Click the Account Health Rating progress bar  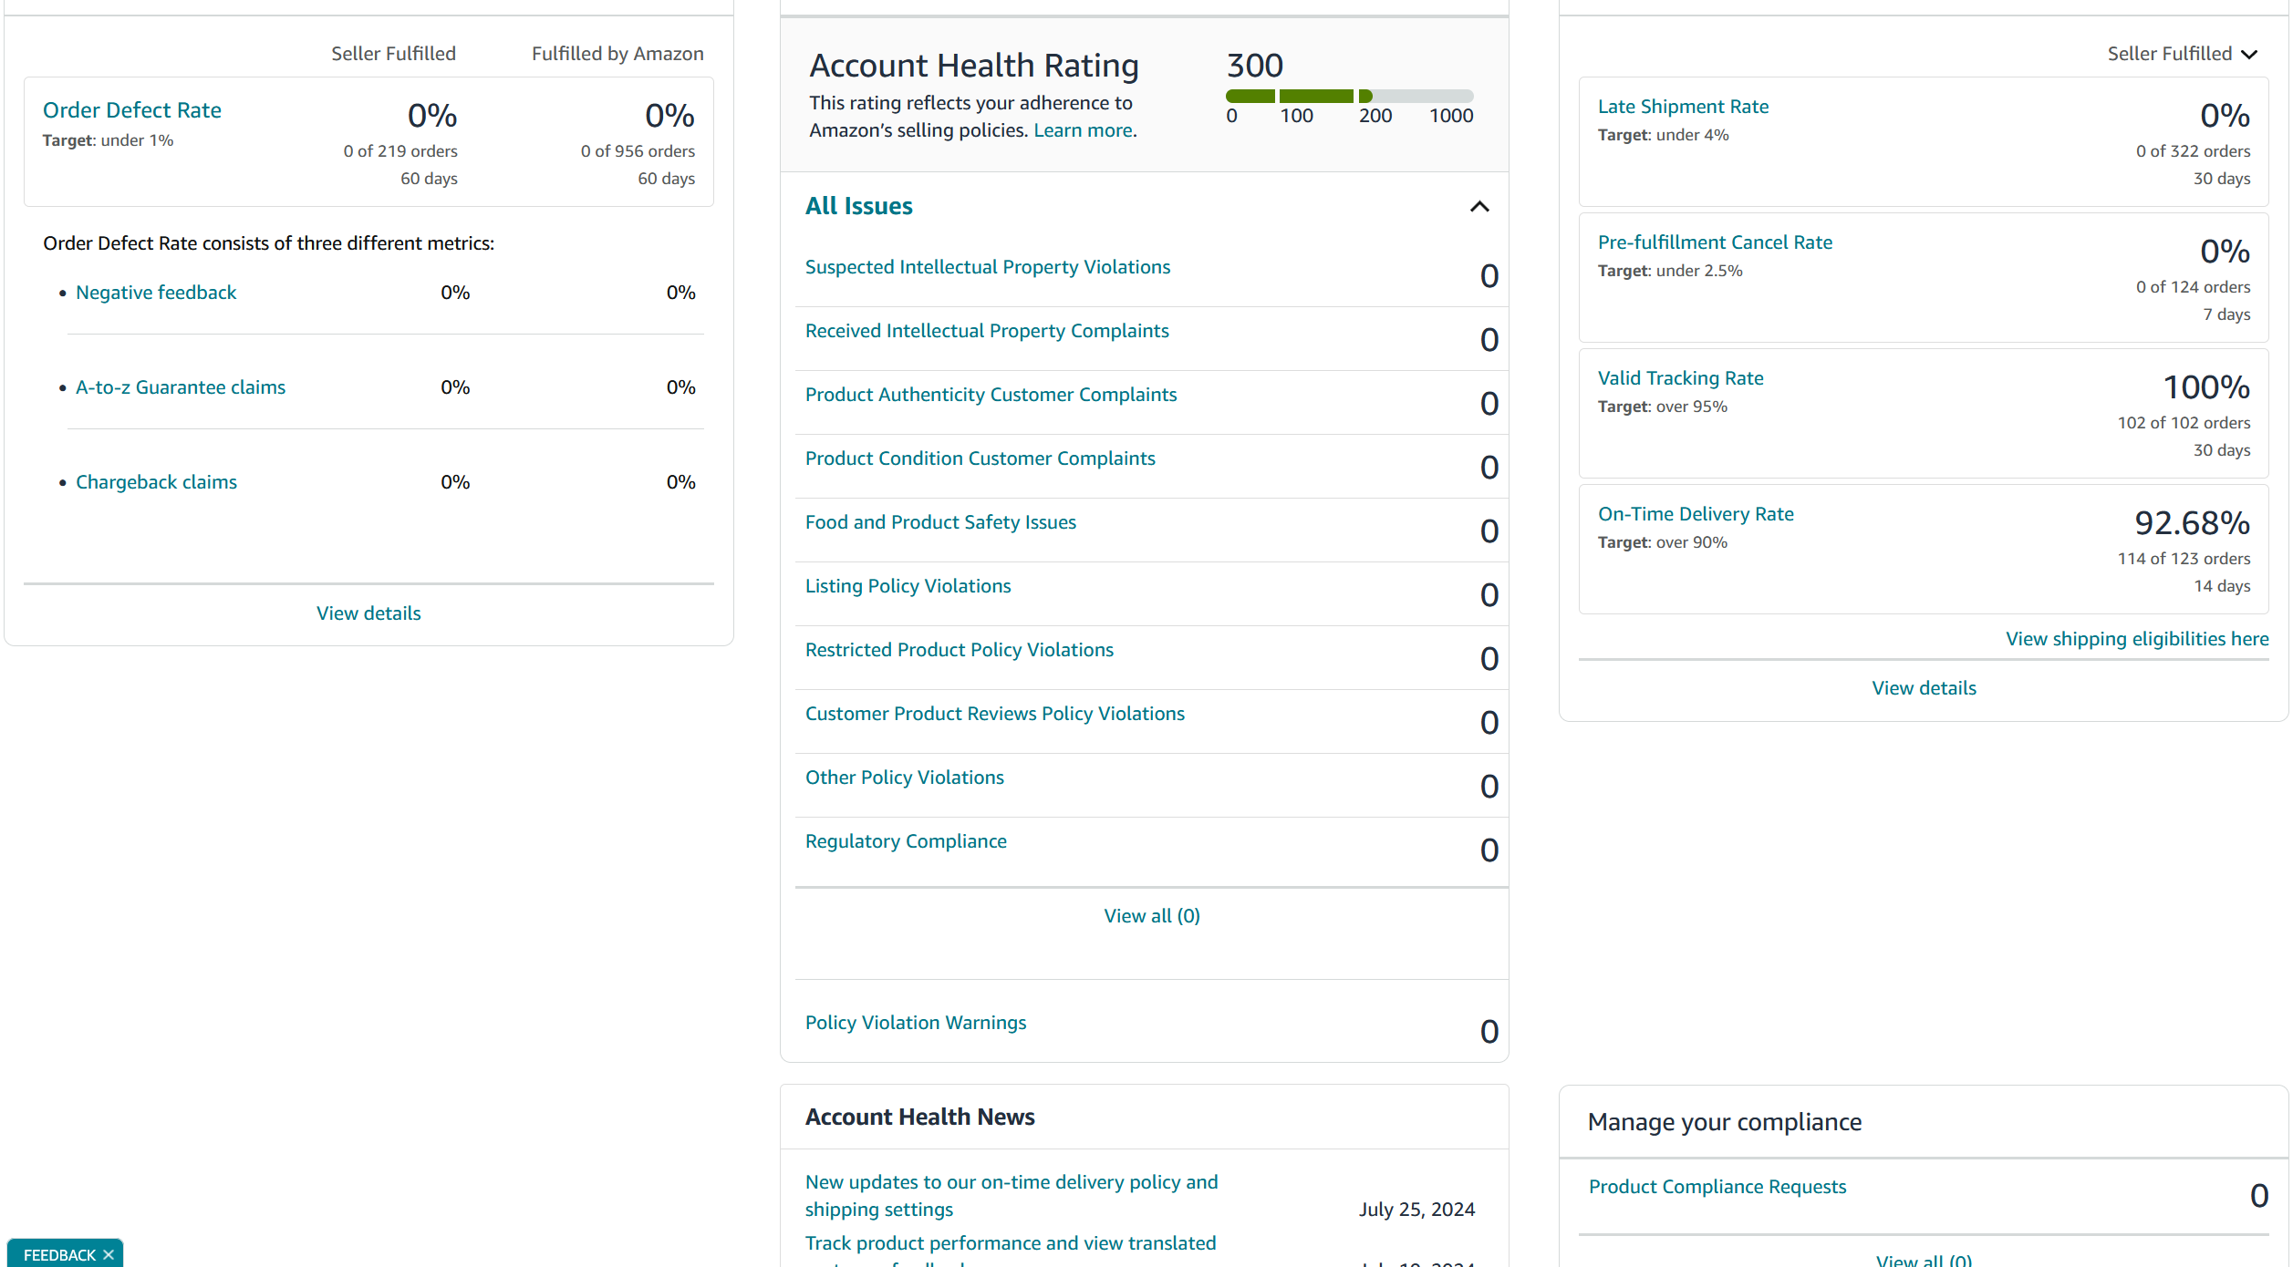click(1349, 96)
